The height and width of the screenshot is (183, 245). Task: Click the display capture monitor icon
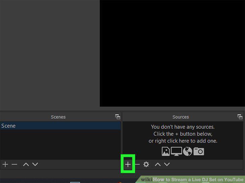pyautogui.click(x=176, y=151)
